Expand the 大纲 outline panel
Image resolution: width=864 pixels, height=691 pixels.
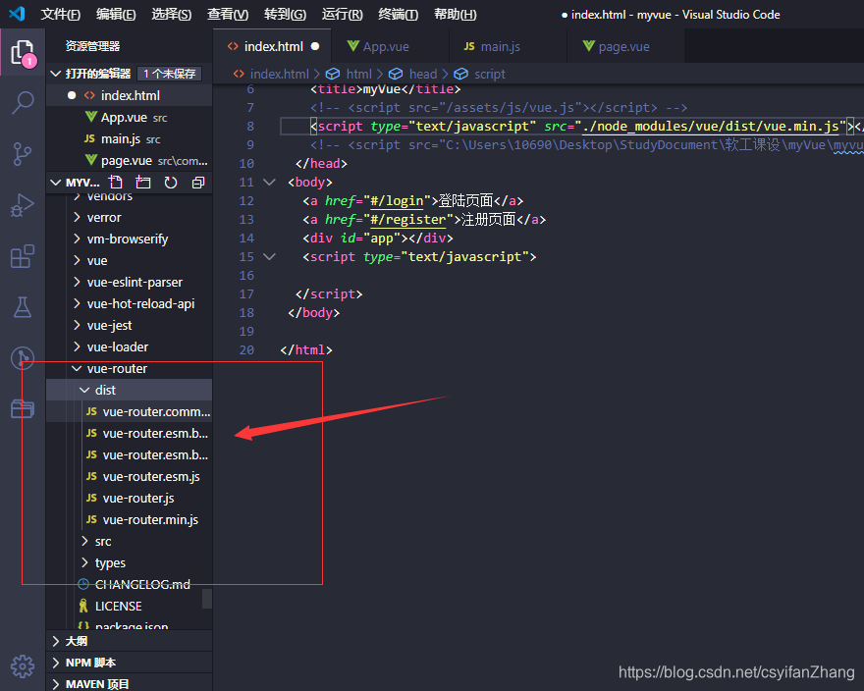click(129, 641)
